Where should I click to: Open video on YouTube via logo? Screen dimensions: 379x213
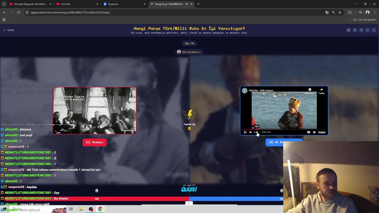tap(322, 132)
